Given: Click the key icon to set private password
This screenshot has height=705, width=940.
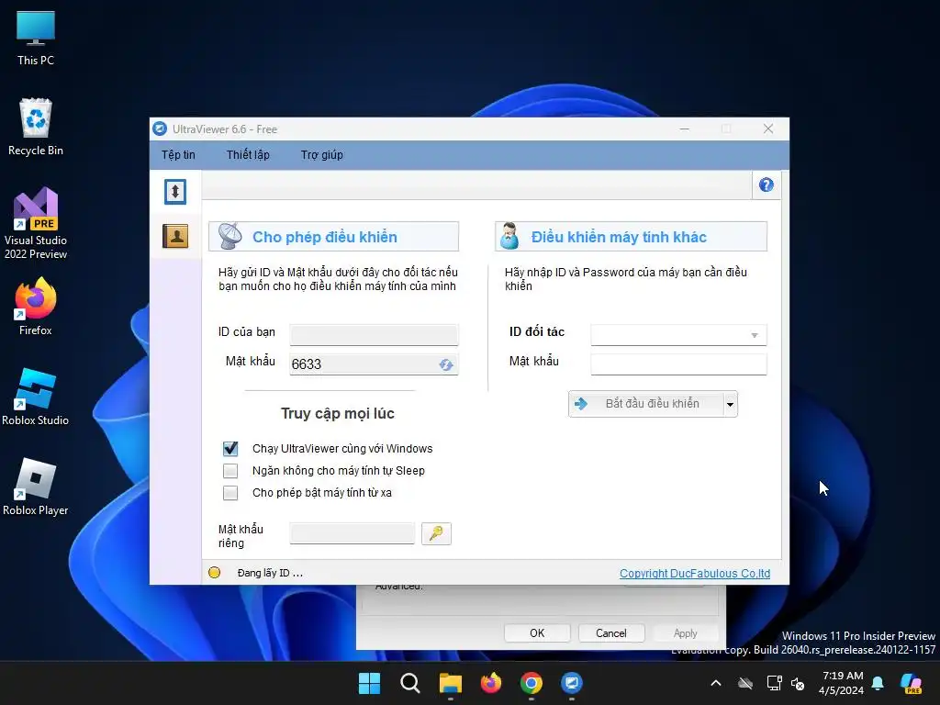Looking at the screenshot, I should pyautogui.click(x=436, y=533).
